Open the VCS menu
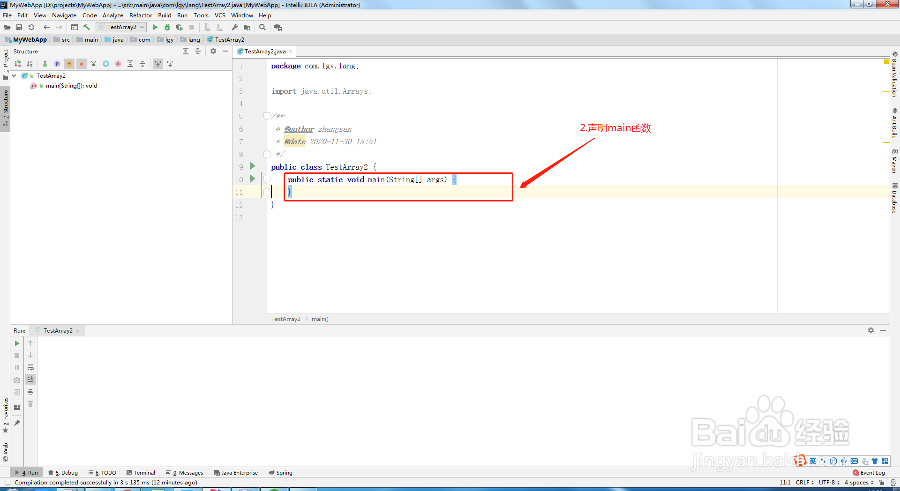900x491 pixels. [220, 15]
